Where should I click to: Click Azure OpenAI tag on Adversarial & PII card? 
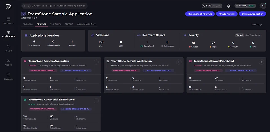[76, 109]
